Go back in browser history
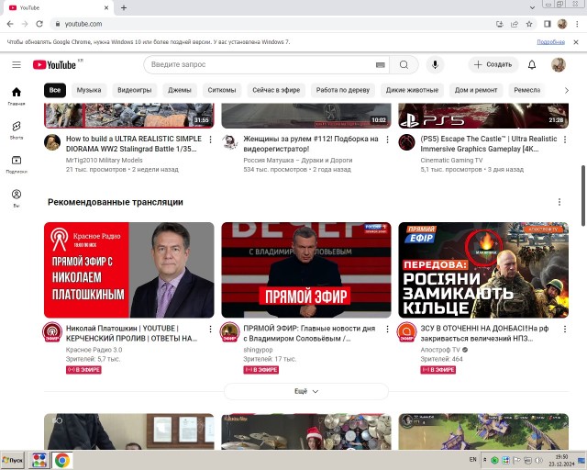This screenshot has height=470, width=587. [x=10, y=24]
